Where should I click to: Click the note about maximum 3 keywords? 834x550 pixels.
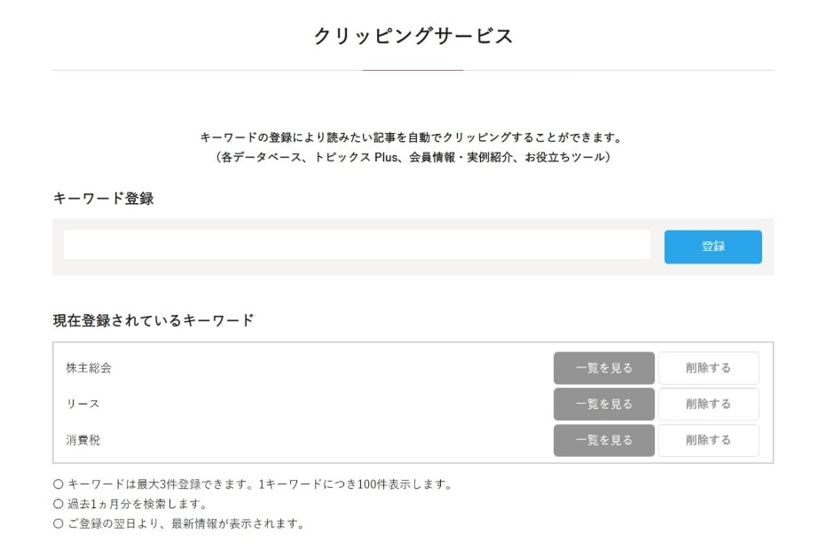point(253,484)
